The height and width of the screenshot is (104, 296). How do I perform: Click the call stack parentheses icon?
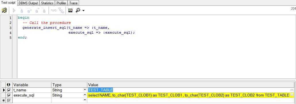[x=61, y=10]
